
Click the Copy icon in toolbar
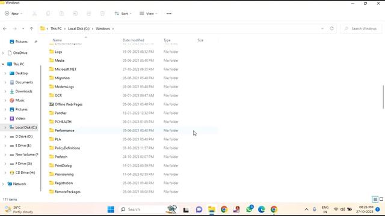pos(48,14)
